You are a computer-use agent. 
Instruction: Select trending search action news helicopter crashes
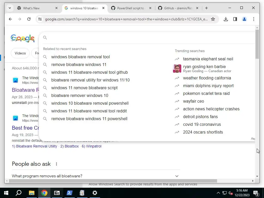point(211,109)
